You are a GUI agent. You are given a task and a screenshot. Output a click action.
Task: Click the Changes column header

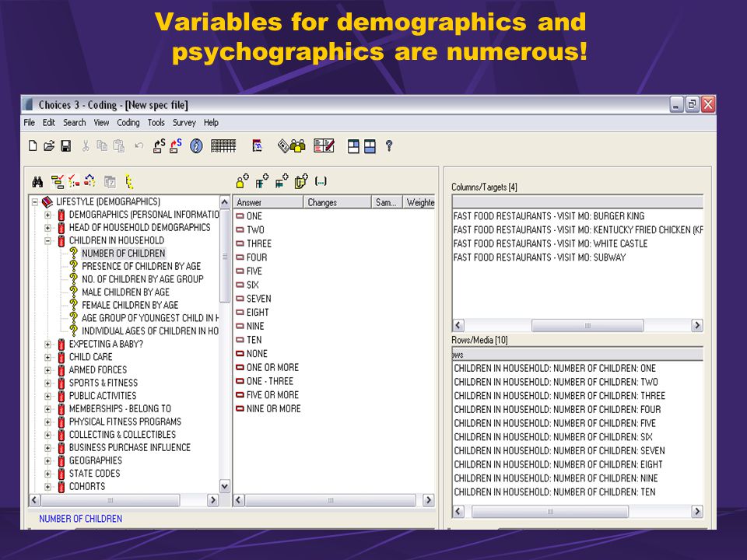(x=337, y=202)
